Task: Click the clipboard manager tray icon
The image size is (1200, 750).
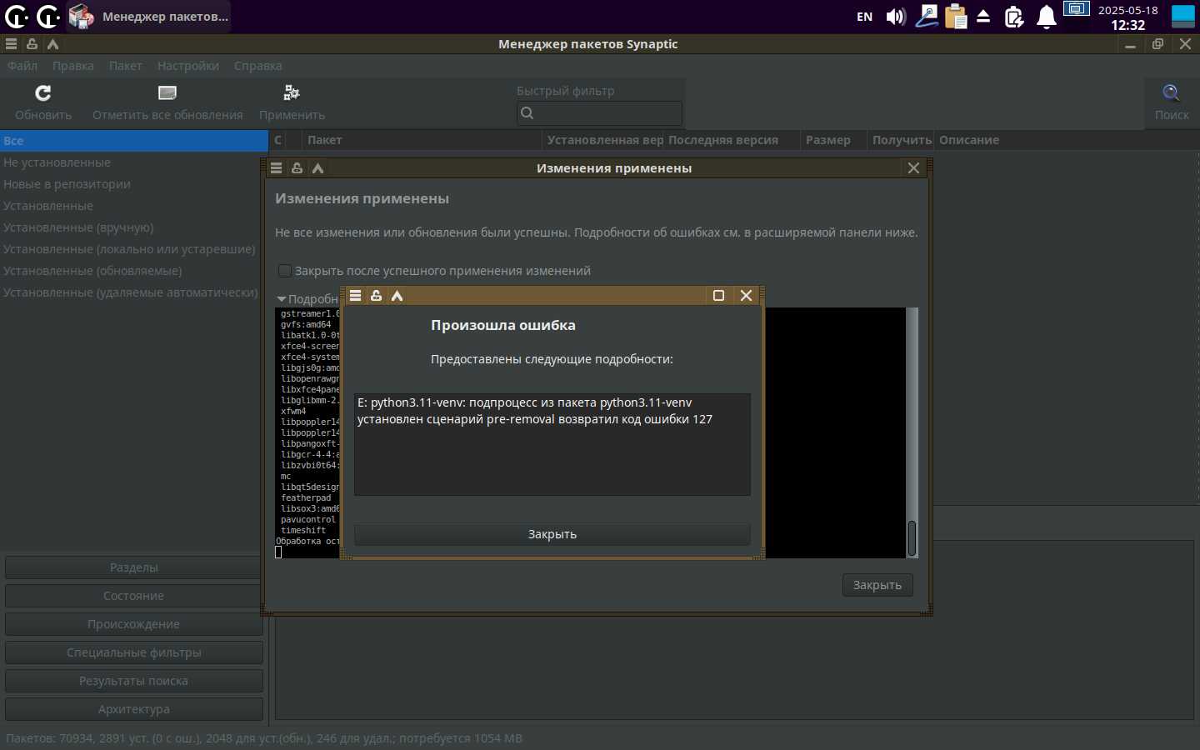Action: (956, 17)
